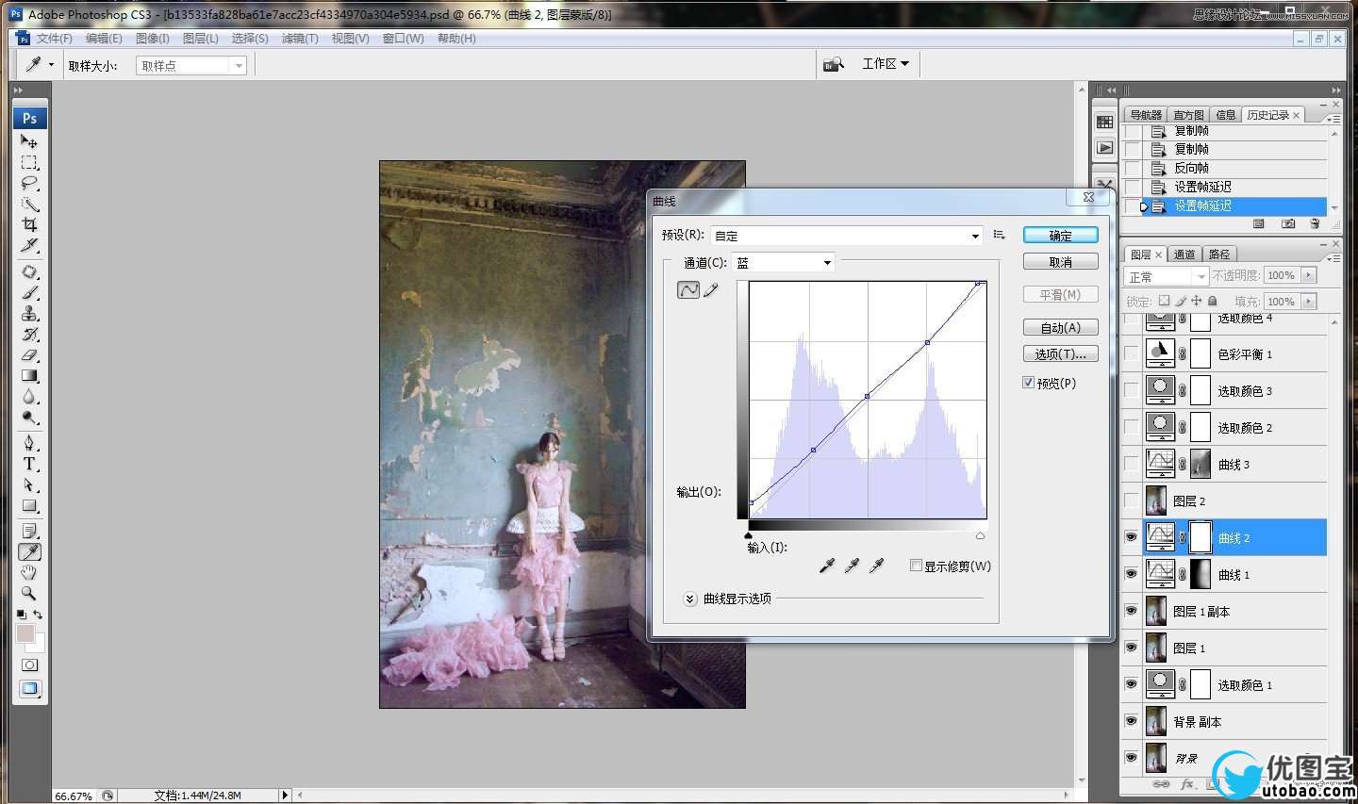This screenshot has width=1358, height=804.
Task: Pick the white point eyedropper in Curves
Action: tap(876, 566)
